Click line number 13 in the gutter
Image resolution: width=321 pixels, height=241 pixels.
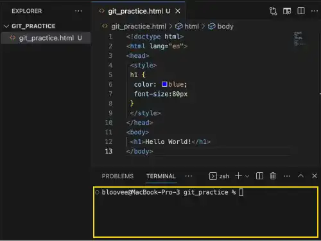[108, 151]
